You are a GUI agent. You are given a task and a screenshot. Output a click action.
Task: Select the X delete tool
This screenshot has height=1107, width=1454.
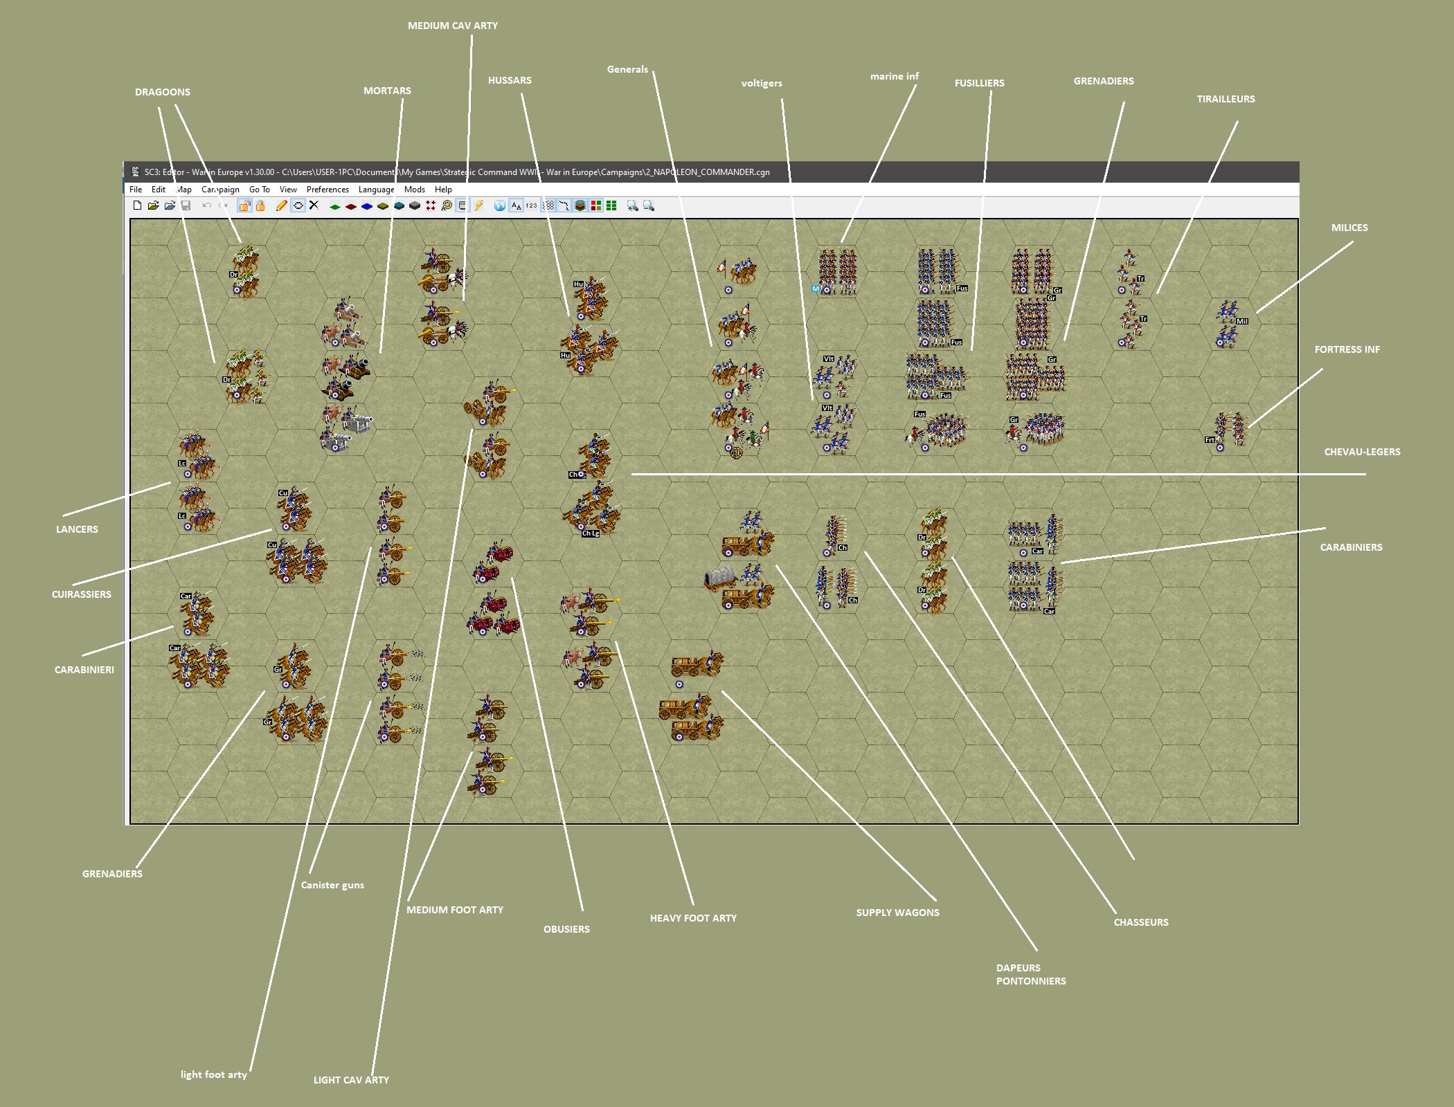click(x=314, y=205)
